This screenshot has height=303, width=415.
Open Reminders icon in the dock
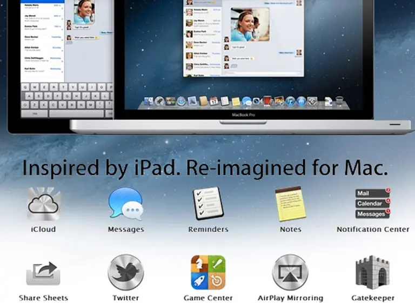pyautogui.click(x=225, y=101)
